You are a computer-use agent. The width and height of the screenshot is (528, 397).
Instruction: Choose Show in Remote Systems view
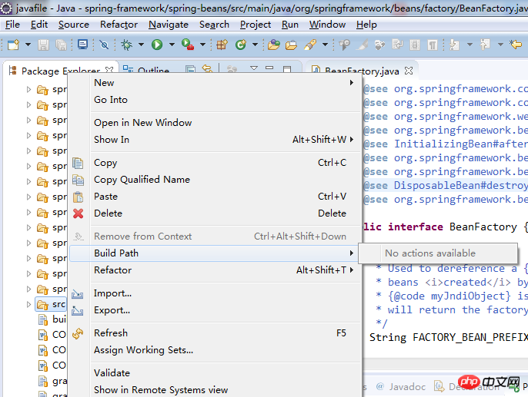coord(216,389)
